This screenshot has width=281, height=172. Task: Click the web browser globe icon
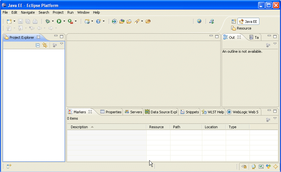[199, 21]
